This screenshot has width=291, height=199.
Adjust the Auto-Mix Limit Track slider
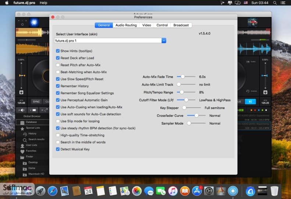(x=186, y=84)
